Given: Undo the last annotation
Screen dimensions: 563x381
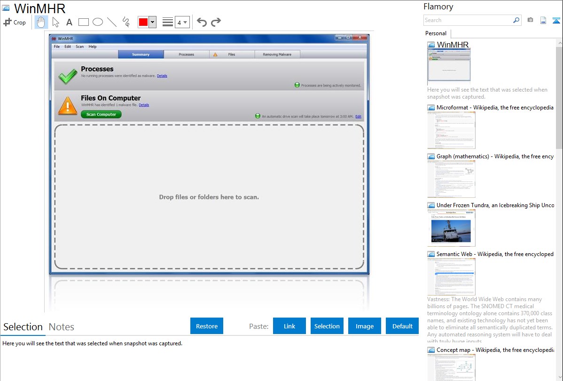Looking at the screenshot, I should coord(202,22).
